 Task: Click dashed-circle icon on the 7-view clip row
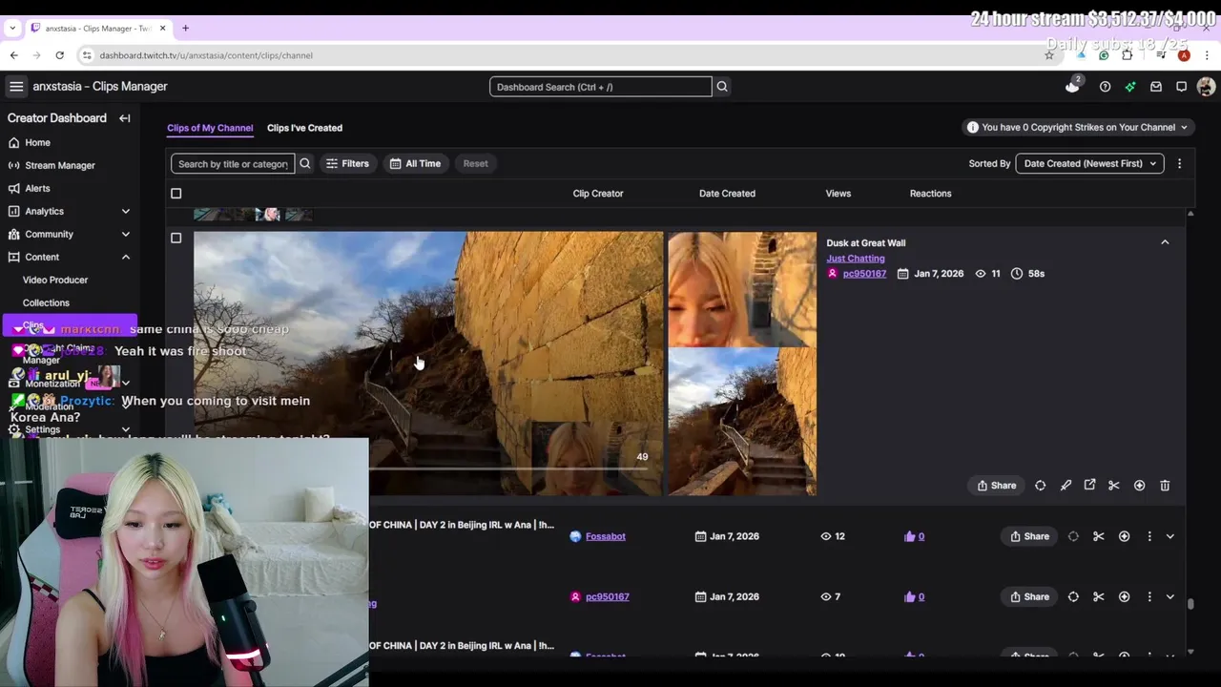coord(1073,596)
